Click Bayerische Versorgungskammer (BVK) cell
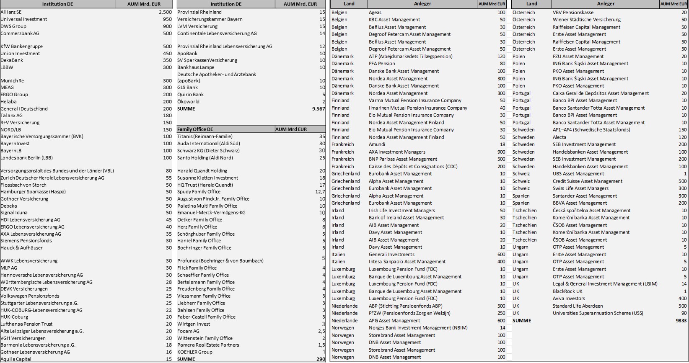Image resolution: width=689 pixels, height=363 pixels. pos(42,136)
